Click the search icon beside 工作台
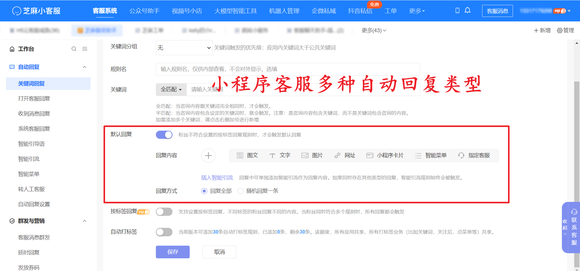This screenshot has height=271, width=580. coord(74,49)
